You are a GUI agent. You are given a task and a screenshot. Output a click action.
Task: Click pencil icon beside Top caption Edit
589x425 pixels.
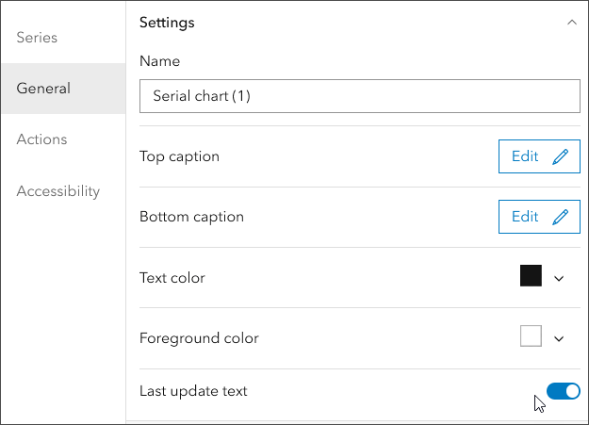[x=561, y=157]
